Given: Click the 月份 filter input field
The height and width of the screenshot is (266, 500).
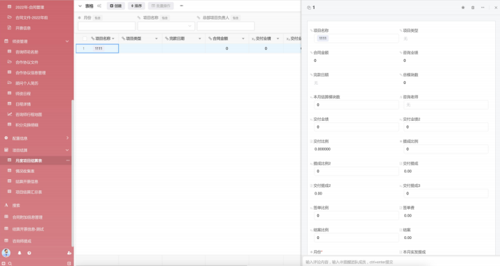Looking at the screenshot, I should [106, 26].
